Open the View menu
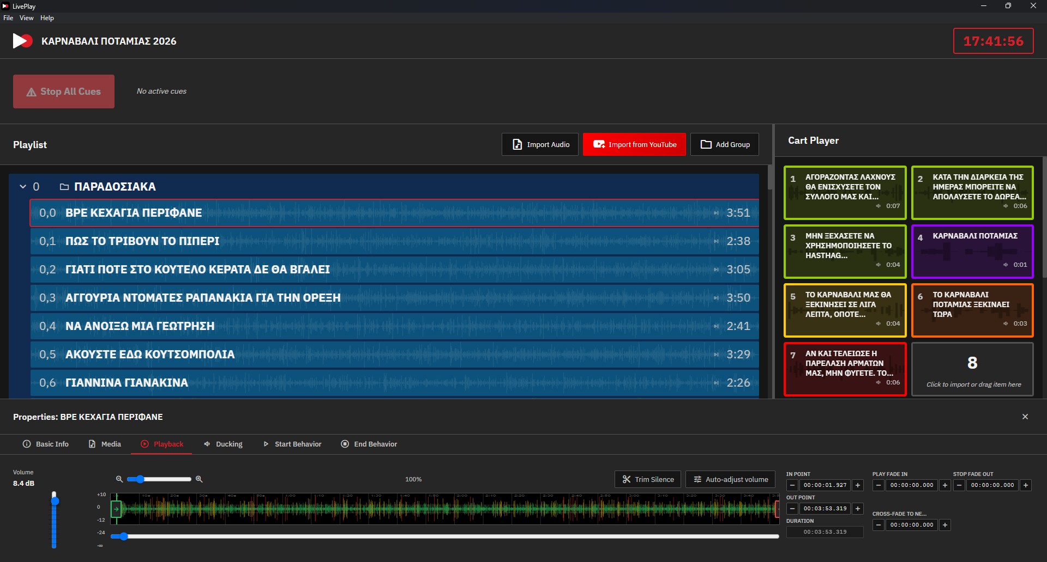Screen dimensions: 1047x562 (x=26, y=18)
